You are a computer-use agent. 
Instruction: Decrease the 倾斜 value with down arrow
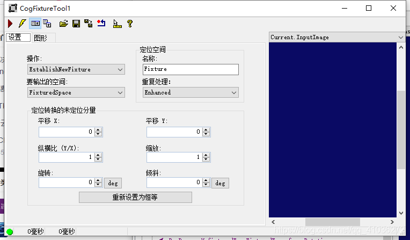(206, 185)
